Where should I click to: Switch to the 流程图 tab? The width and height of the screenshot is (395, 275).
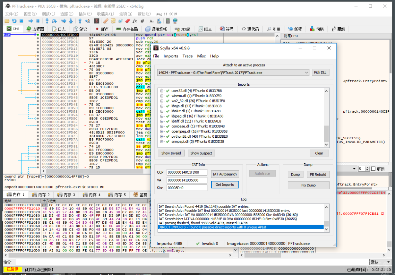tap(35, 29)
